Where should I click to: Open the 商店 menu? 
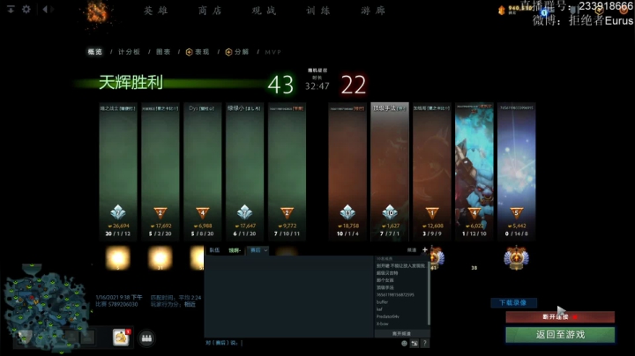click(210, 11)
